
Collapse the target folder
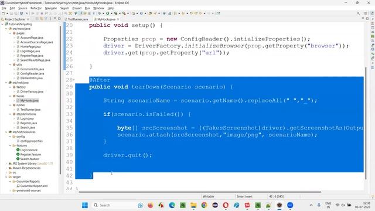[x=6, y=177]
